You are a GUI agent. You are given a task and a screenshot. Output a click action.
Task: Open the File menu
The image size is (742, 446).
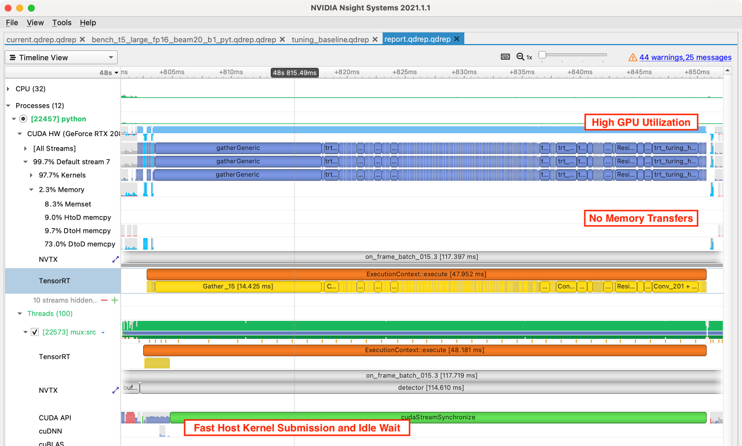12,23
